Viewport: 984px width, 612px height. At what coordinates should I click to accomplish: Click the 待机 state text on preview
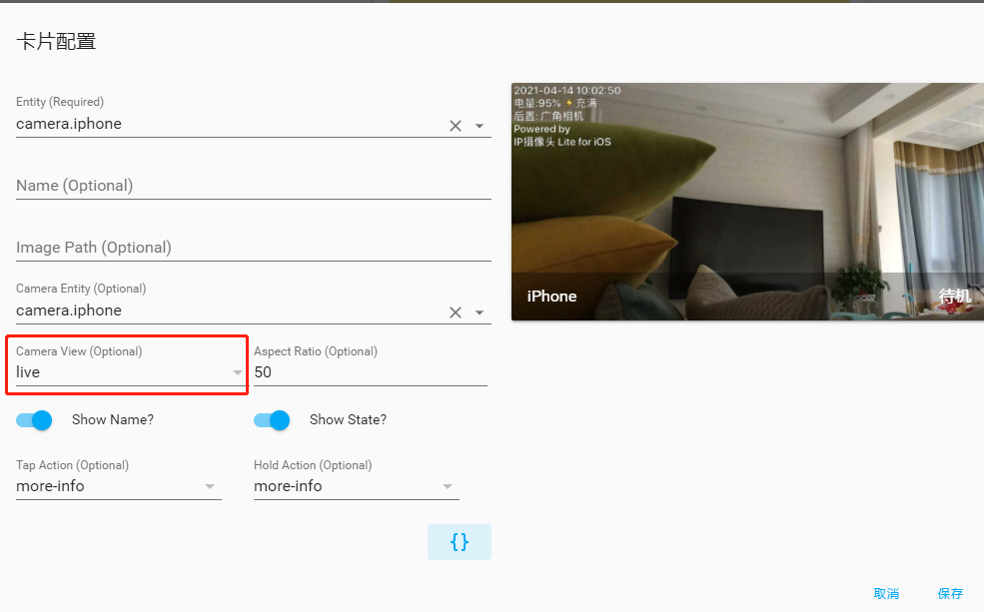pyautogui.click(x=954, y=296)
